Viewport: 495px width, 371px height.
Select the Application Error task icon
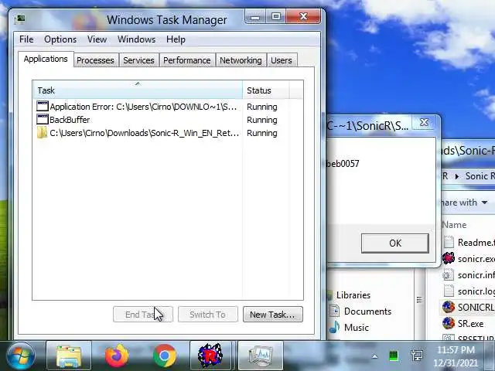pos(43,107)
